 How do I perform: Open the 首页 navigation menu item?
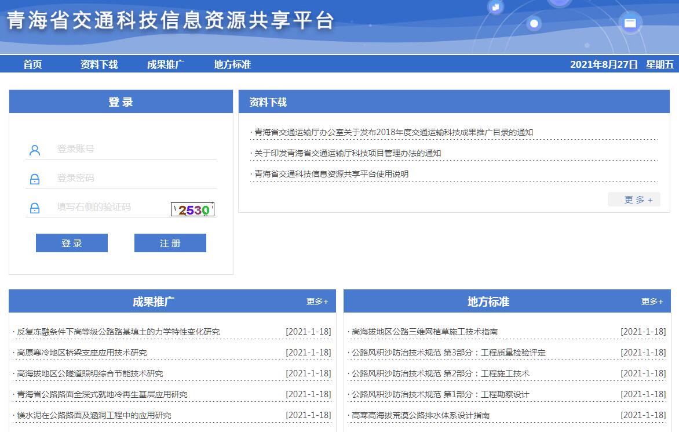point(32,64)
